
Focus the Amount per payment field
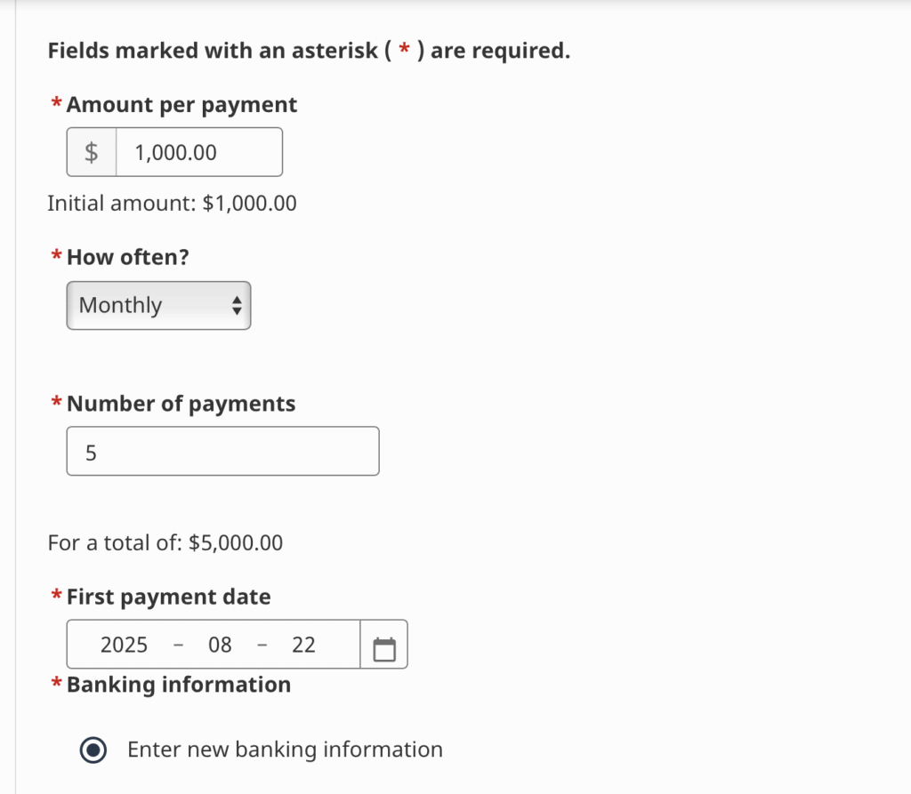198,152
